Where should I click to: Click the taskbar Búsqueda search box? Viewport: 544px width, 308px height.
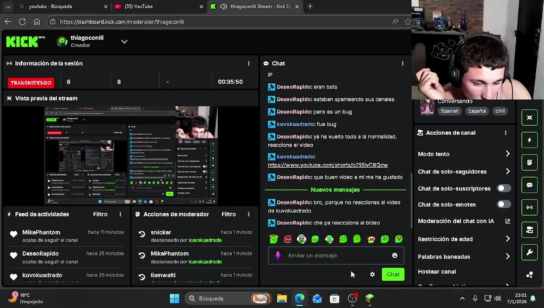(x=229, y=299)
